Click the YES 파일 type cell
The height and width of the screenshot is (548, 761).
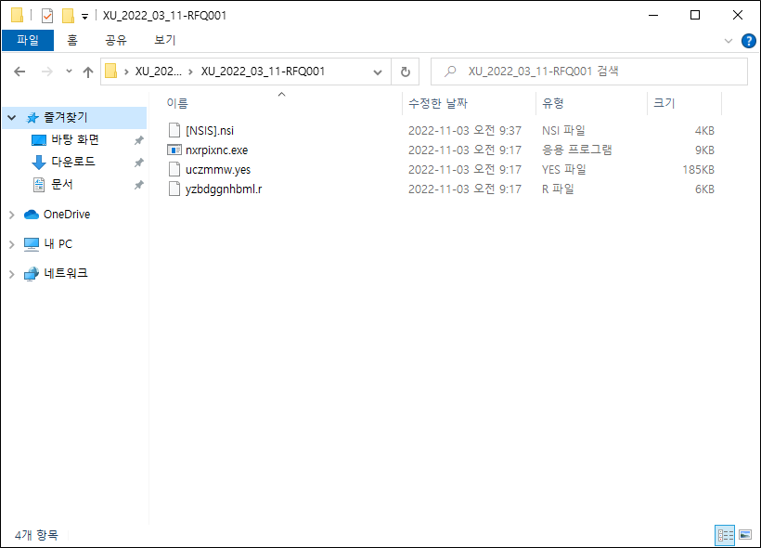click(x=564, y=170)
